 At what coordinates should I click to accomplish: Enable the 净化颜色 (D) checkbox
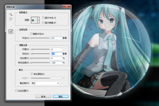32,74
